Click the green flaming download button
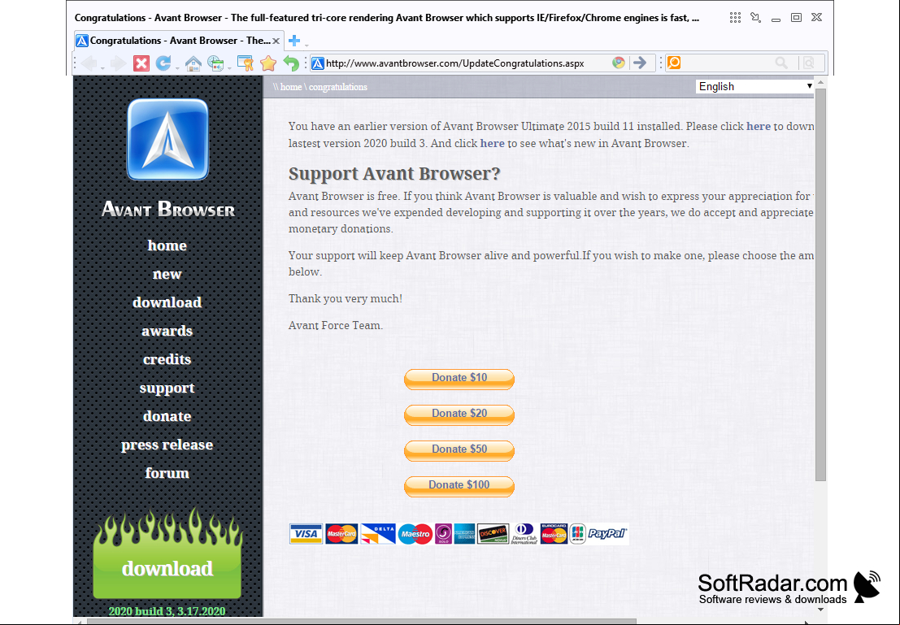The image size is (900, 625). [x=167, y=553]
